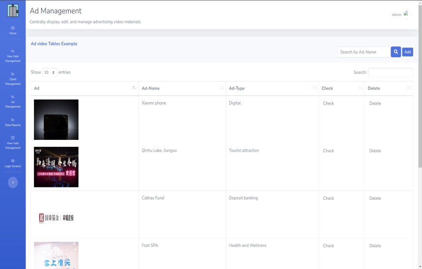Screen dimensions: 422x269
Task: Click the elevator logo icon
Action: pyautogui.click(x=13, y=10)
